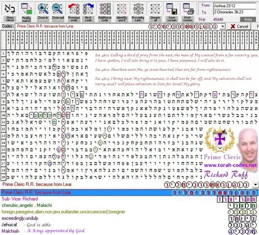Open the Additional code tool
Viewport: 259px width, 235px height.
click(x=105, y=9)
